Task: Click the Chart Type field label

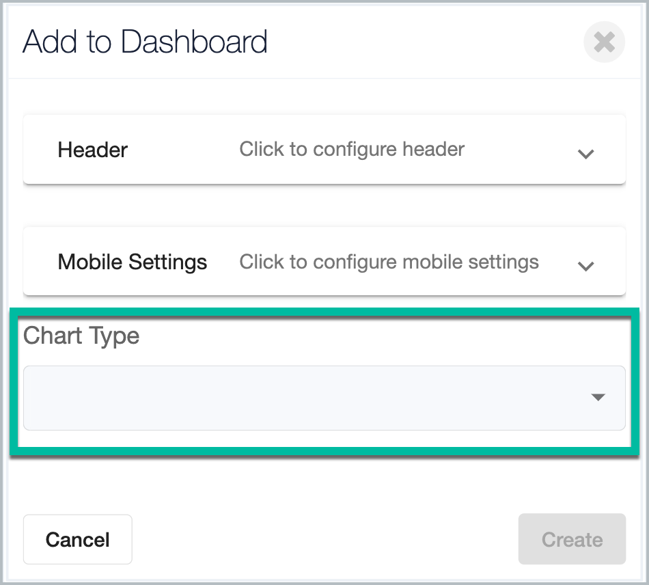Action: pyautogui.click(x=81, y=336)
